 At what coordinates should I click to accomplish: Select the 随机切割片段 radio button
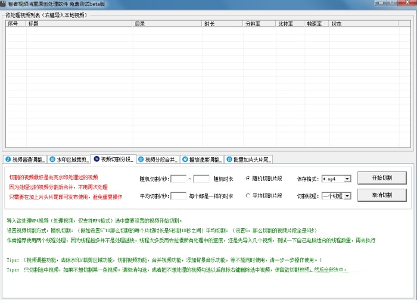(248, 178)
